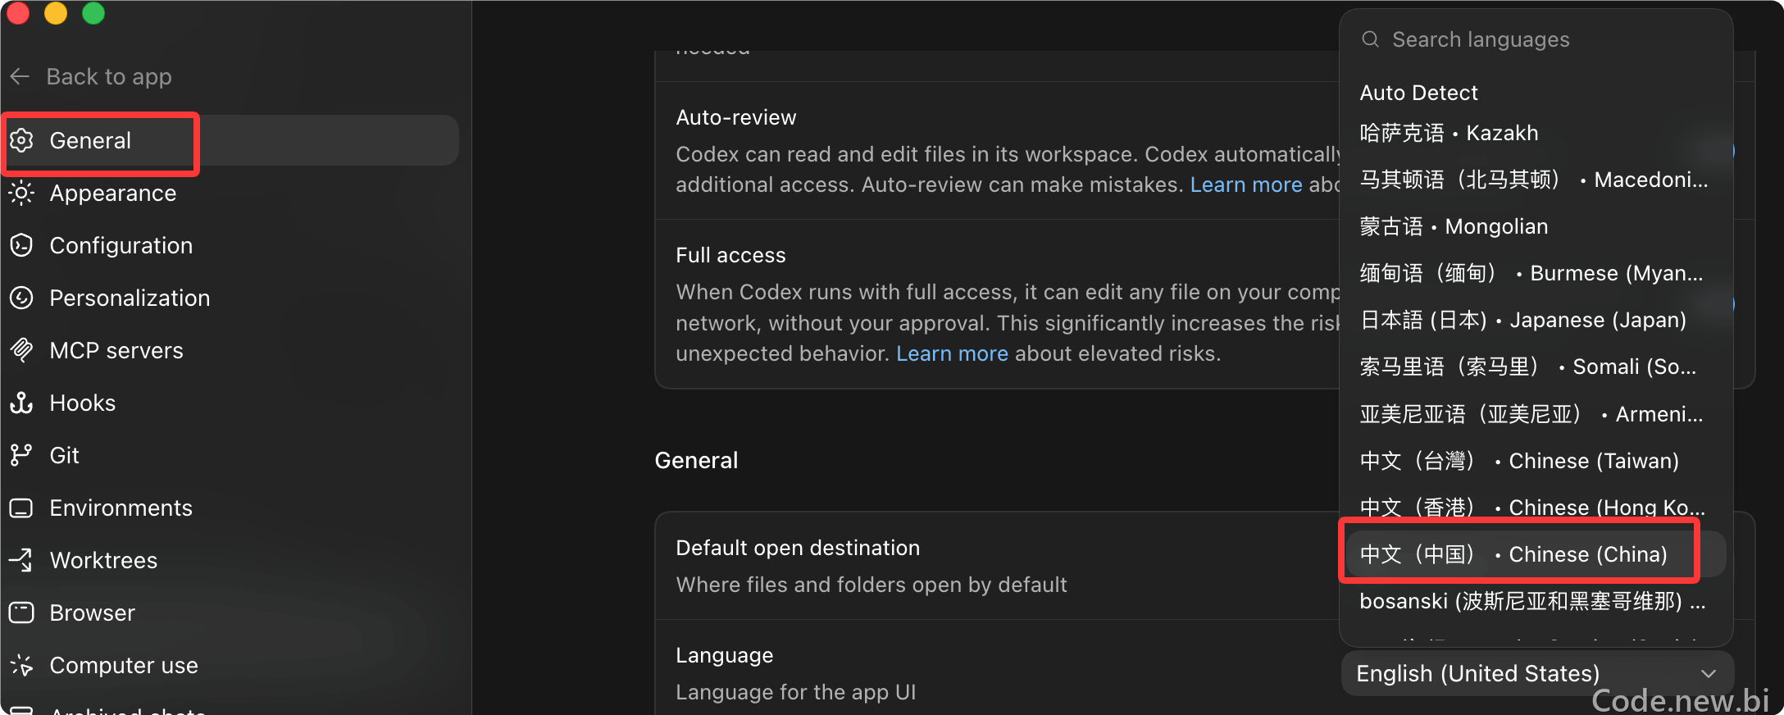Select Mongolian from language list
This screenshot has width=1784, height=715.
(1536, 226)
